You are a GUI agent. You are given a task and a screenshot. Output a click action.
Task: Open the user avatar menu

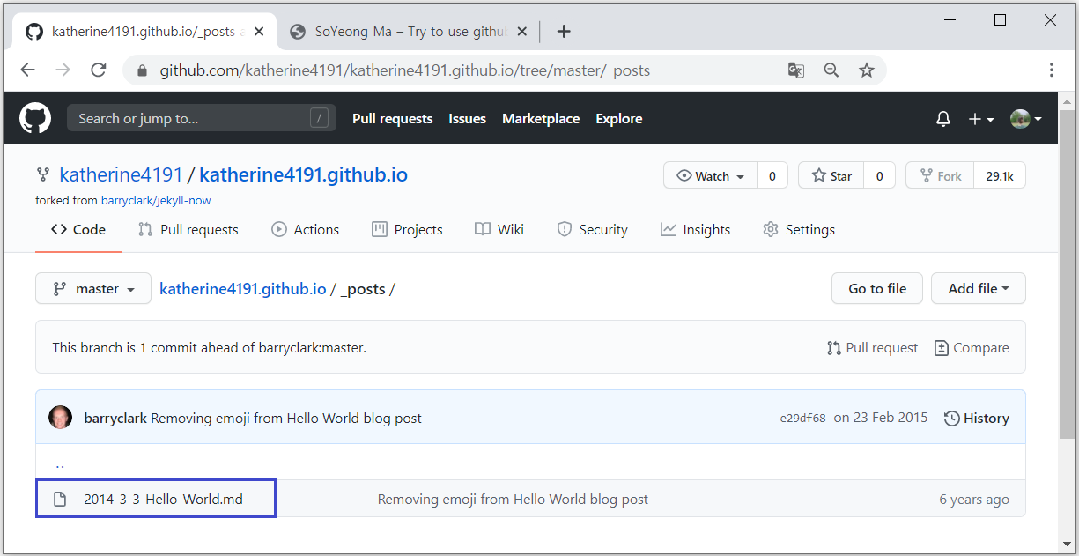[1026, 119]
